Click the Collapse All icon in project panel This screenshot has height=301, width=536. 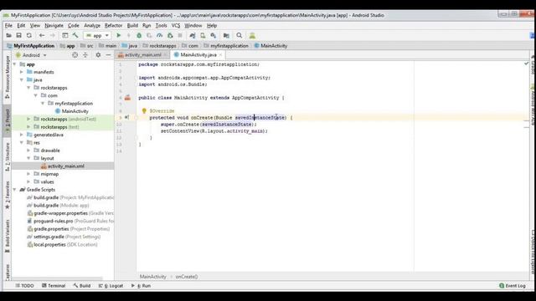(x=85, y=55)
